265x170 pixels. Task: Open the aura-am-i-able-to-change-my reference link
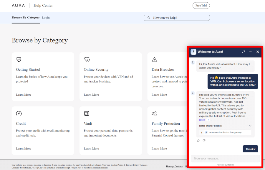click(225, 132)
